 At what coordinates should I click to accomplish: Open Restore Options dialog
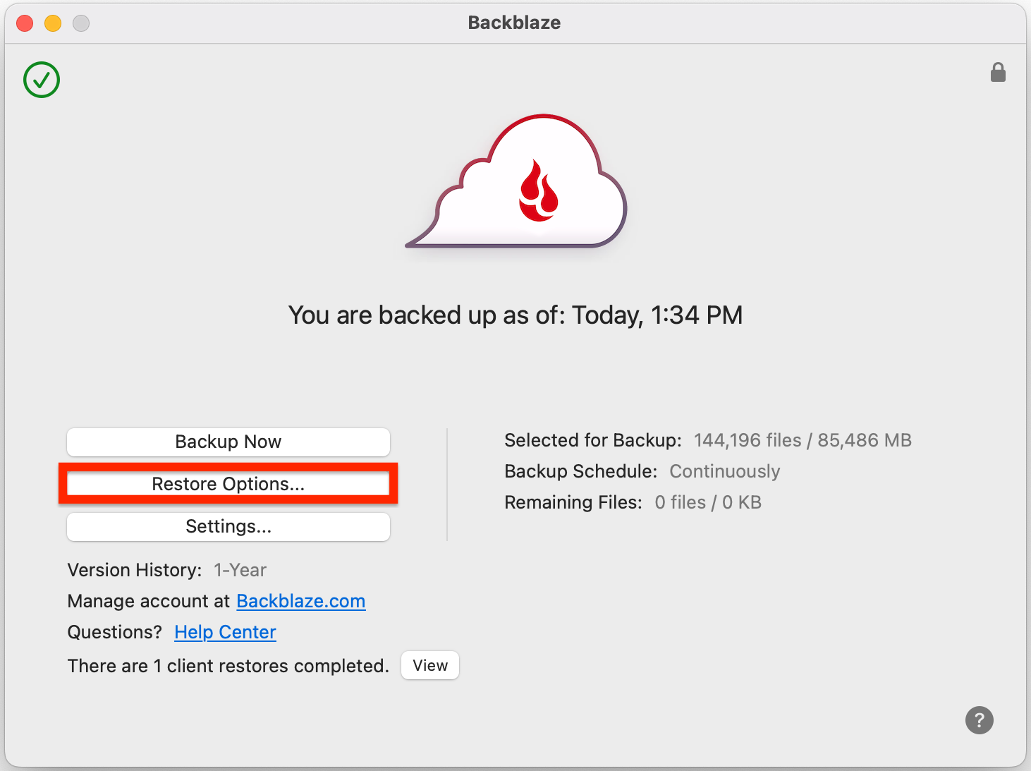point(228,484)
